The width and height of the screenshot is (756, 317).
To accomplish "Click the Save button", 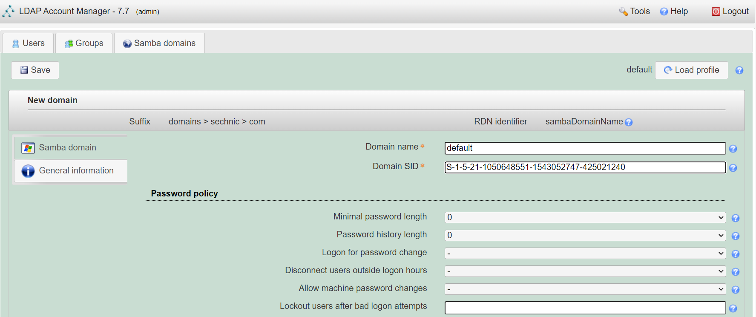I will point(35,70).
